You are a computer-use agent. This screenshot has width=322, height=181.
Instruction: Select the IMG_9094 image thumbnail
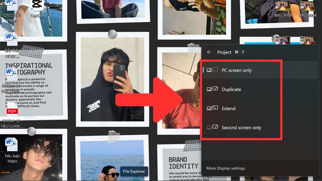click(x=308, y=9)
